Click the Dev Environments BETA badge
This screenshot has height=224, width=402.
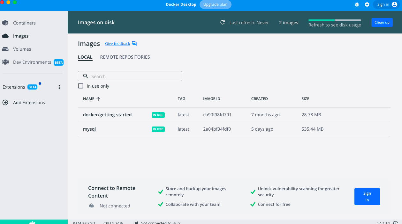point(59,62)
